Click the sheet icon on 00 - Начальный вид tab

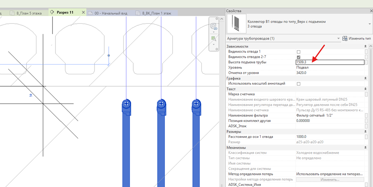pyautogui.click(x=90, y=13)
